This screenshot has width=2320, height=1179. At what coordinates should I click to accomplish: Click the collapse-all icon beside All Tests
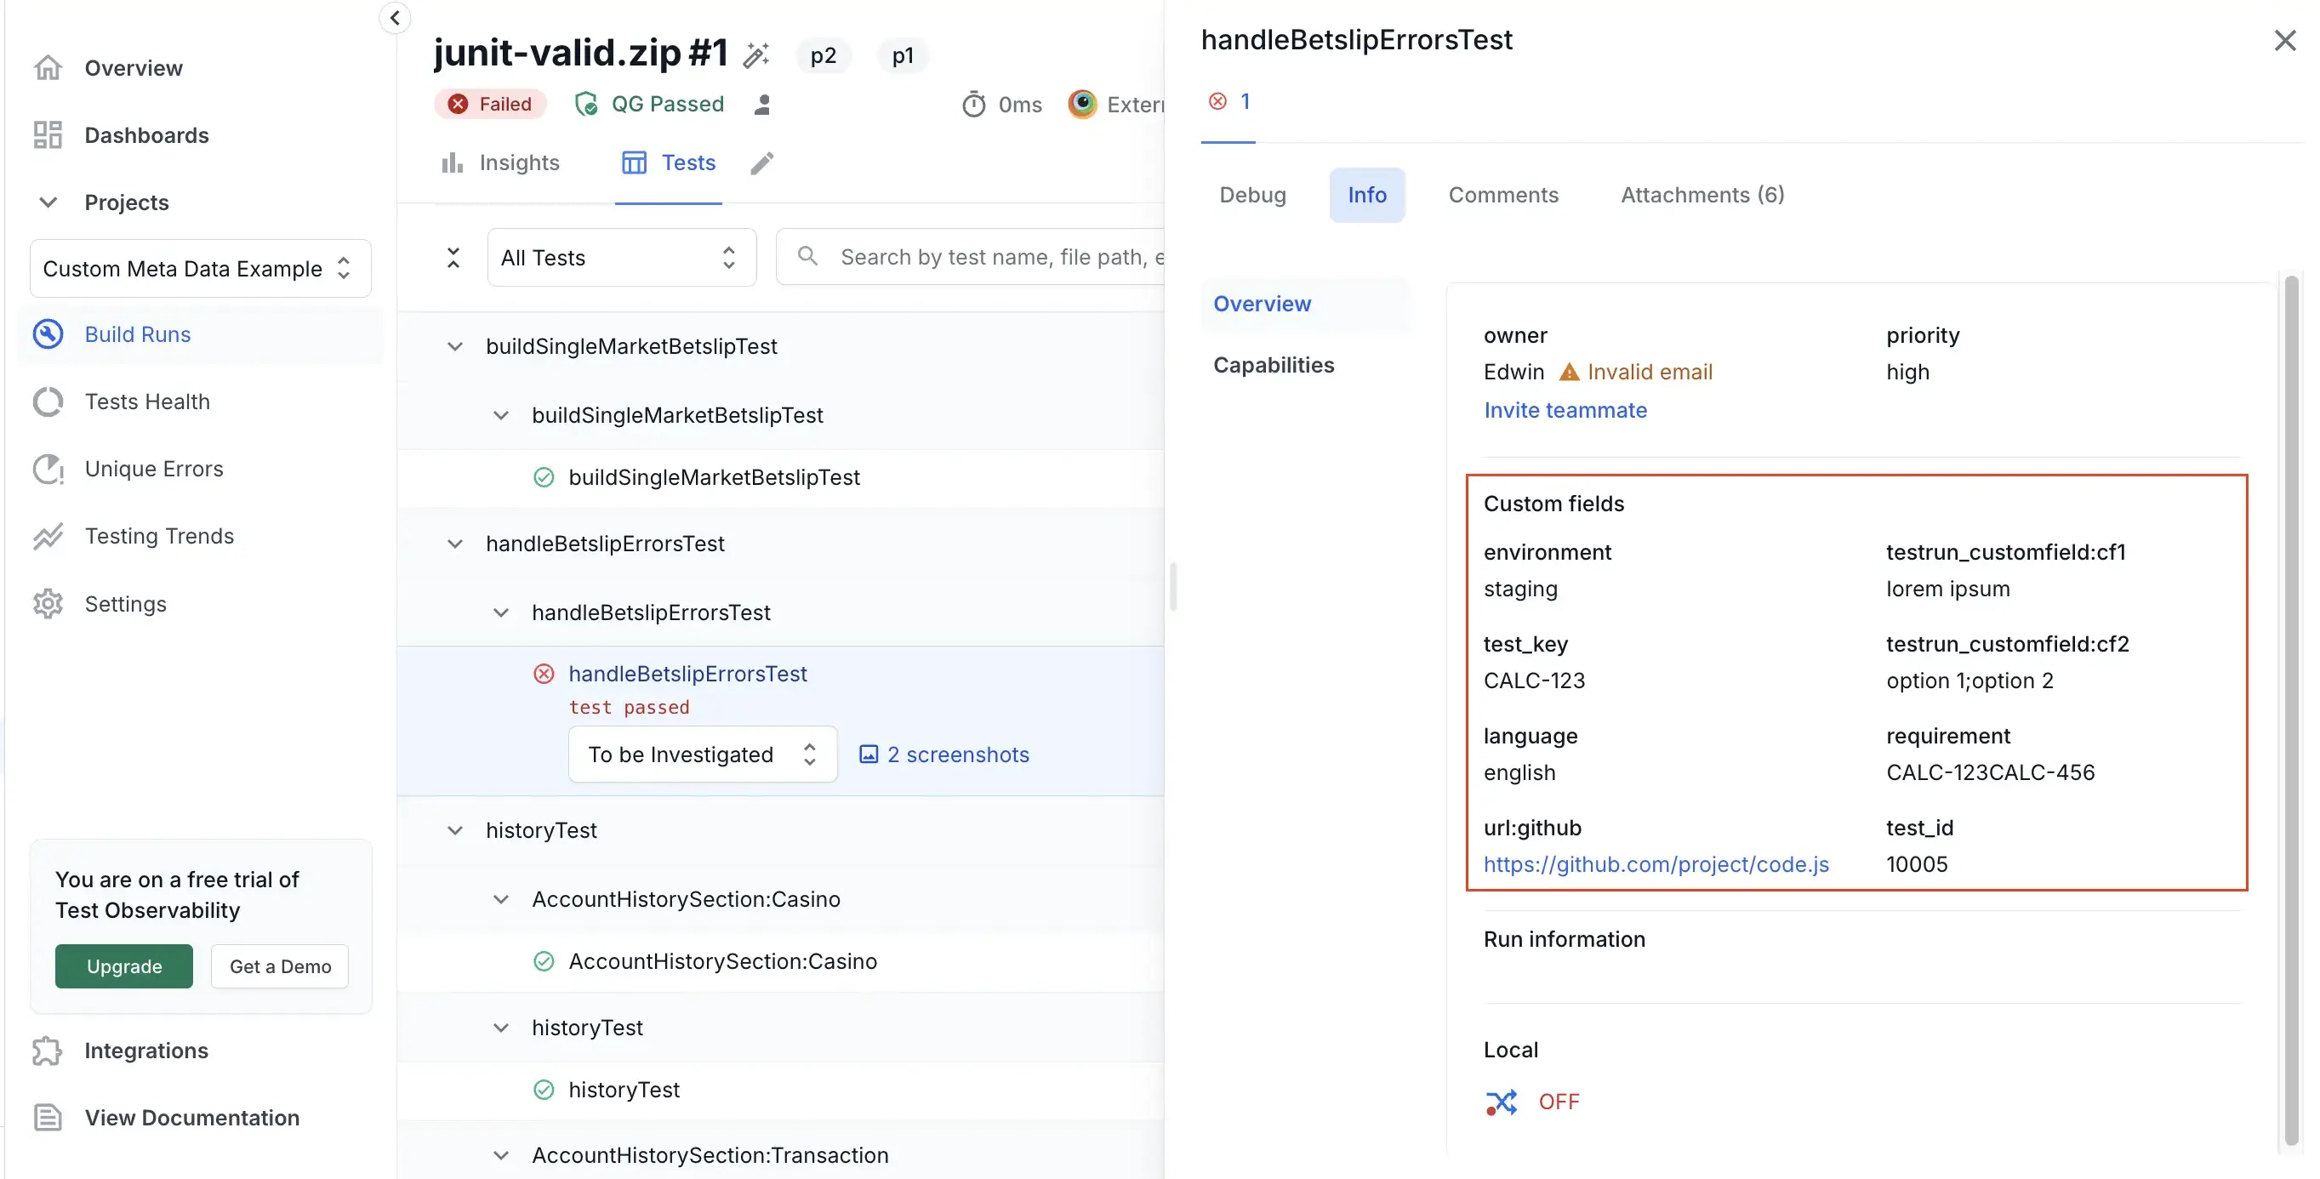[x=453, y=258]
